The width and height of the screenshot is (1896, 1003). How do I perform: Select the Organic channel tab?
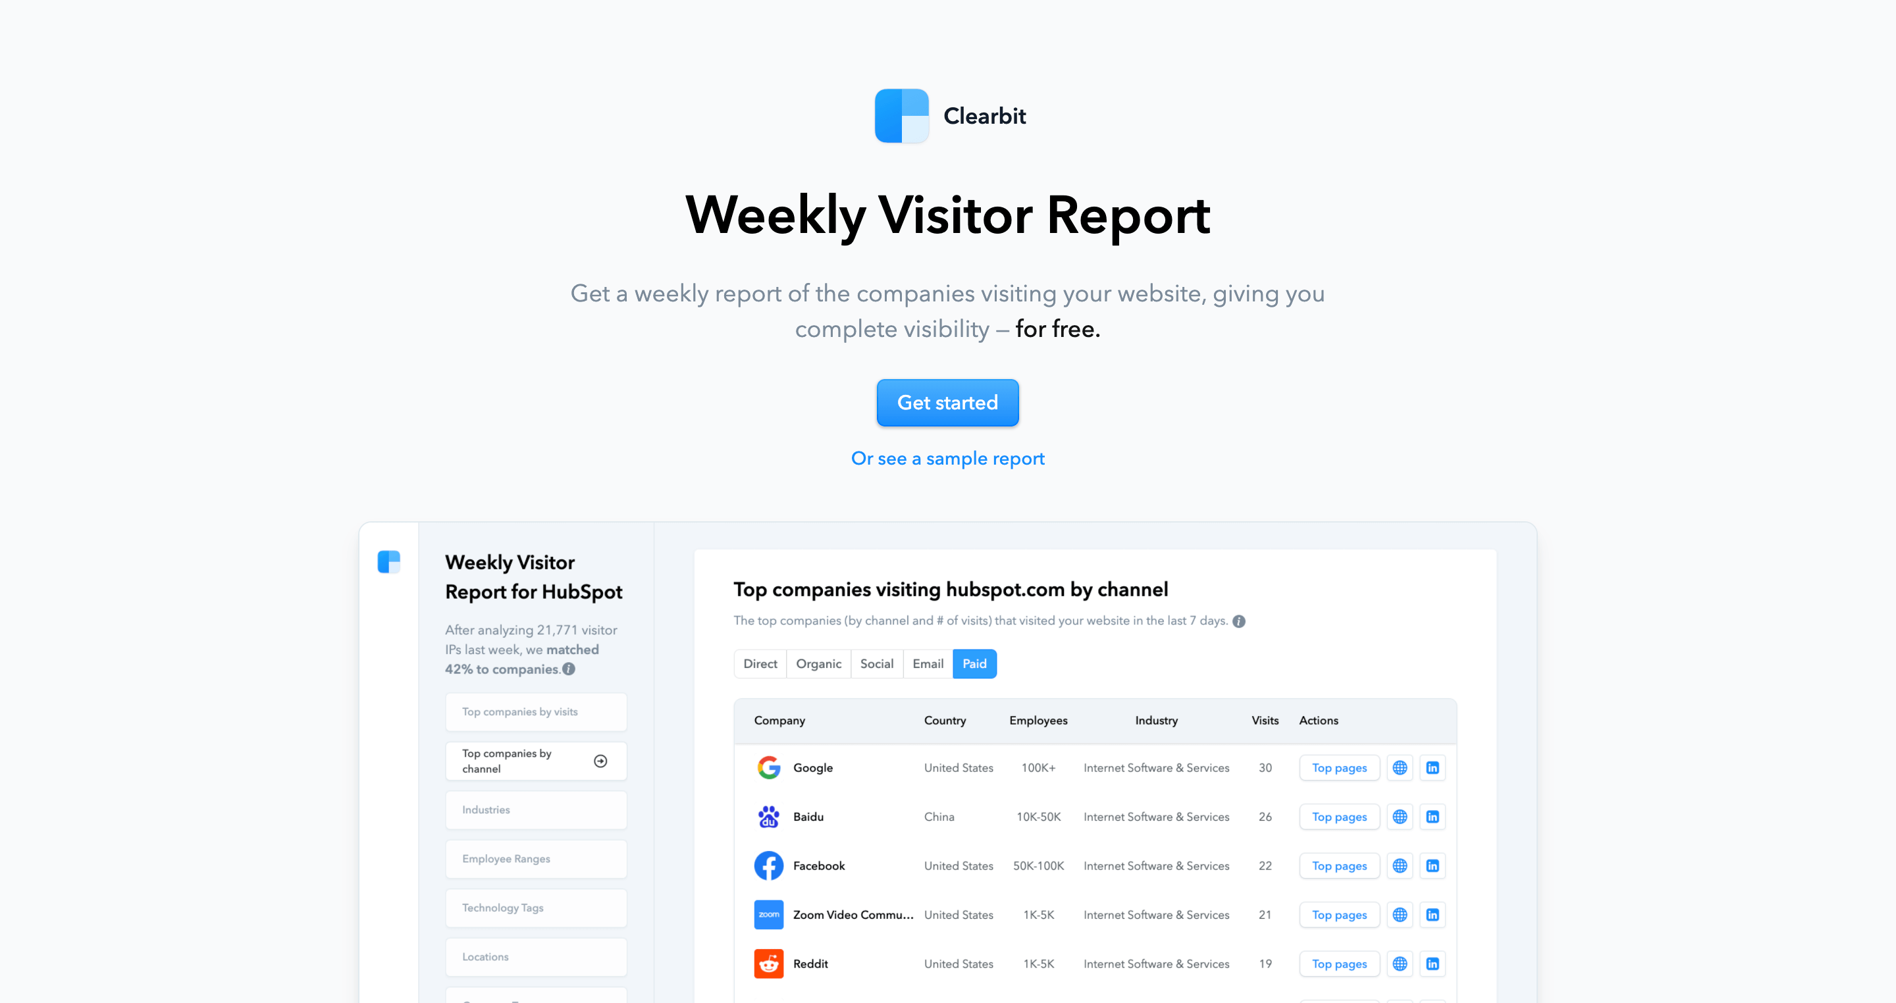pyautogui.click(x=818, y=665)
